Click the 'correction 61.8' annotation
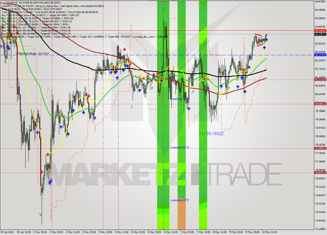327x235 pixels. click(x=180, y=147)
